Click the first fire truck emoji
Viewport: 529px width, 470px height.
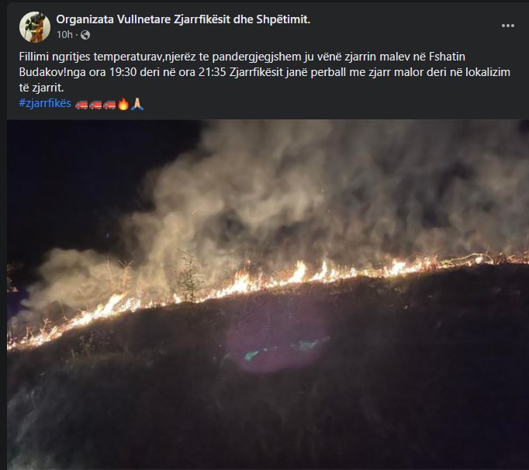pyautogui.click(x=81, y=104)
